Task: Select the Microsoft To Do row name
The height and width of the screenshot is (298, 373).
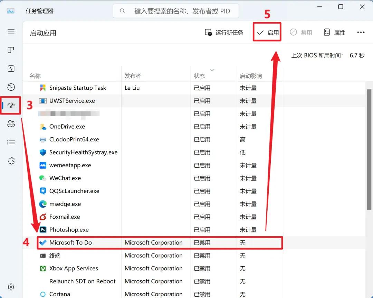Action: pos(70,242)
